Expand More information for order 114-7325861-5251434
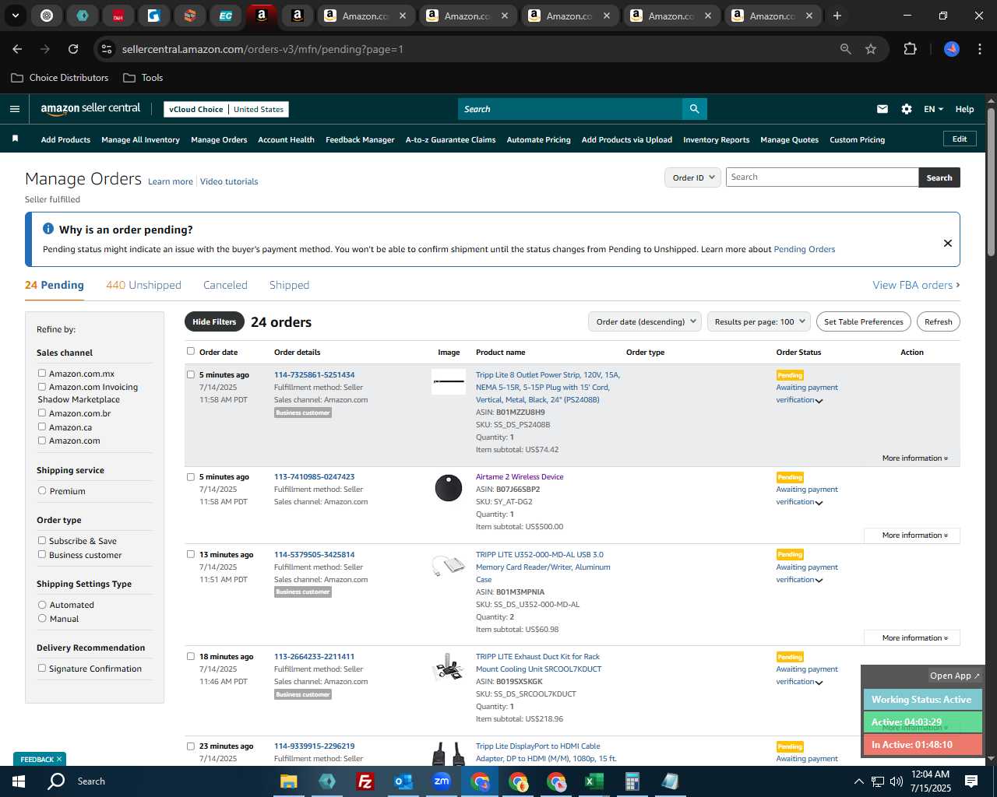997x797 pixels. (x=914, y=458)
